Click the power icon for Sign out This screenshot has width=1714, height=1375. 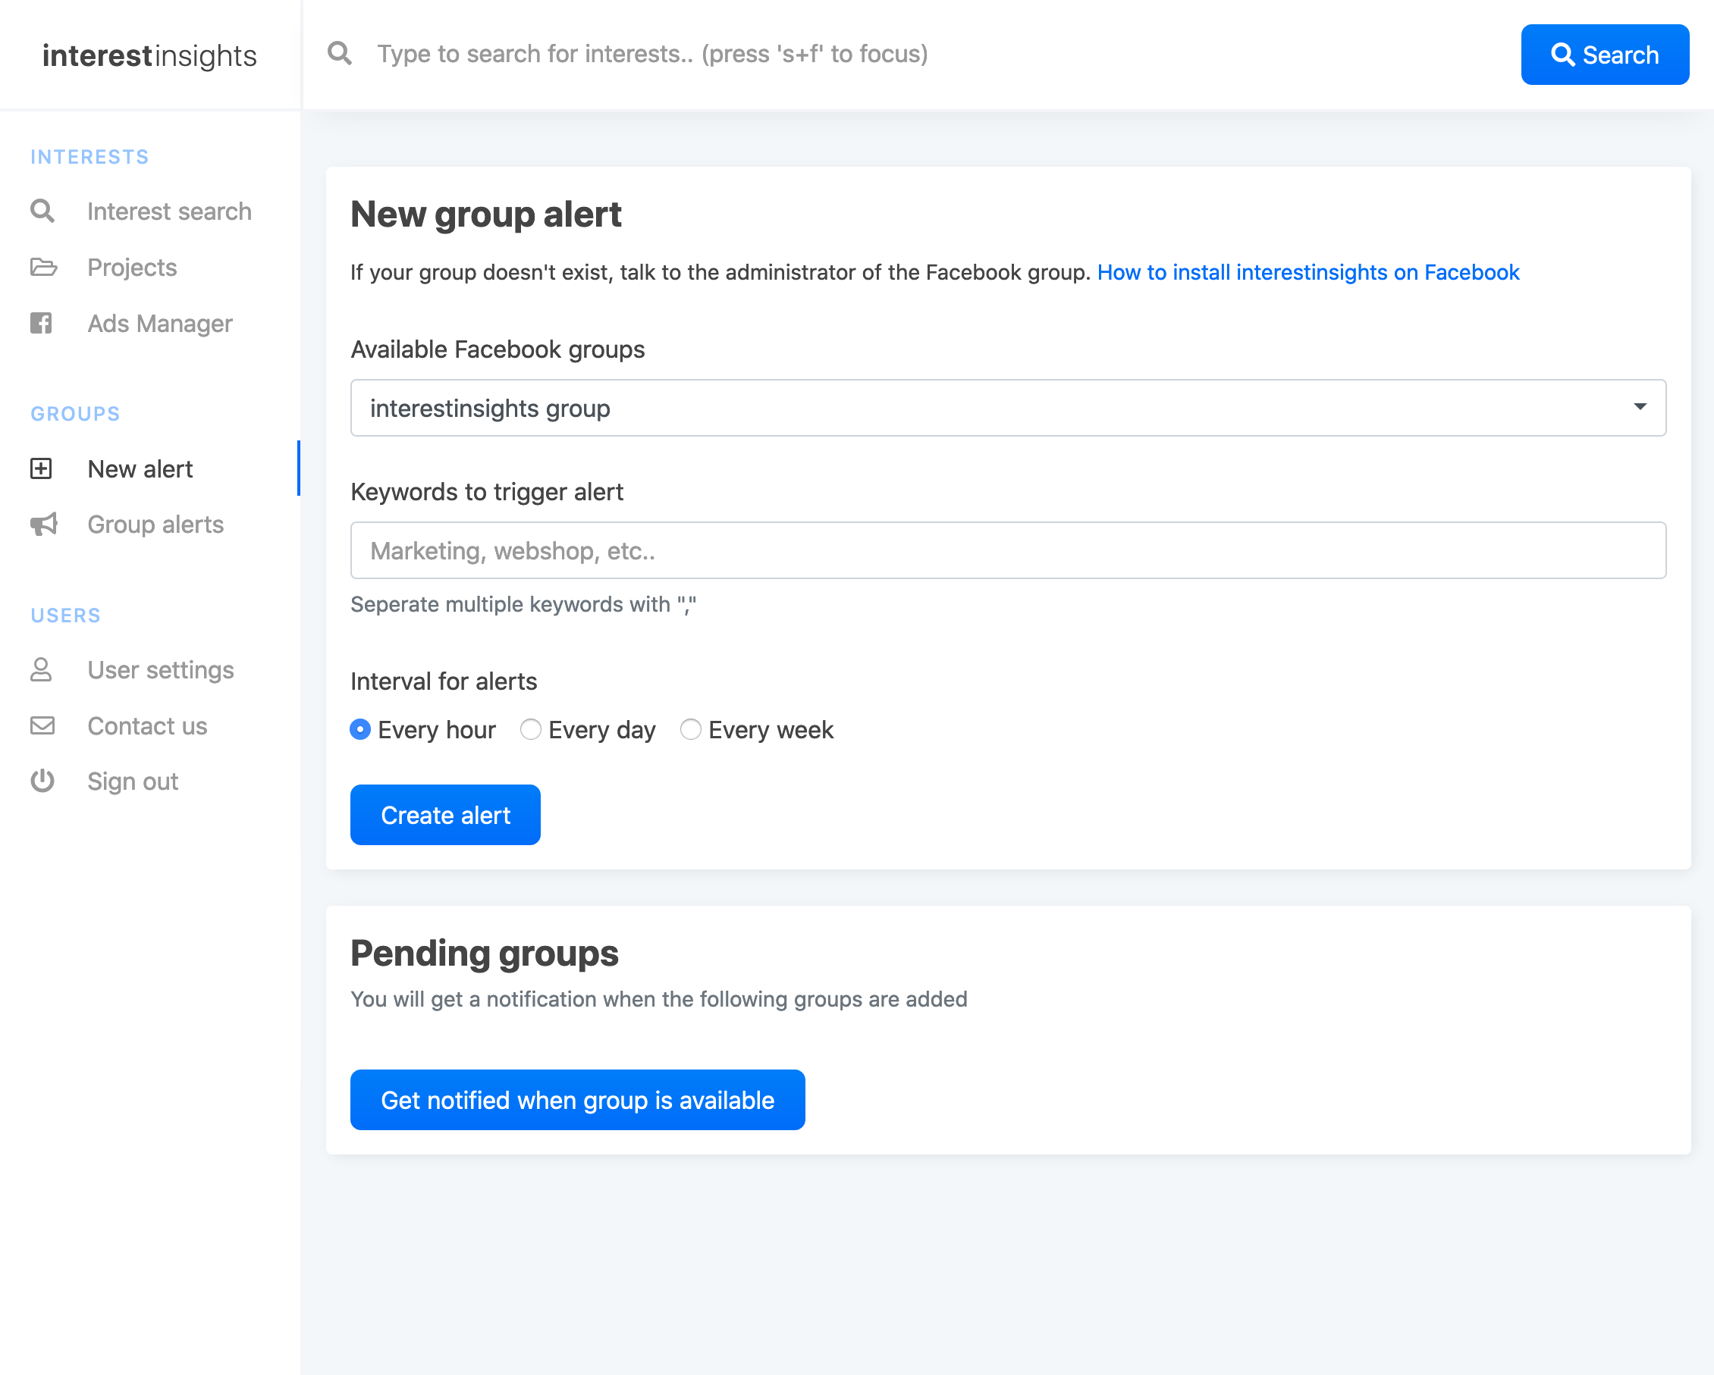tap(42, 781)
